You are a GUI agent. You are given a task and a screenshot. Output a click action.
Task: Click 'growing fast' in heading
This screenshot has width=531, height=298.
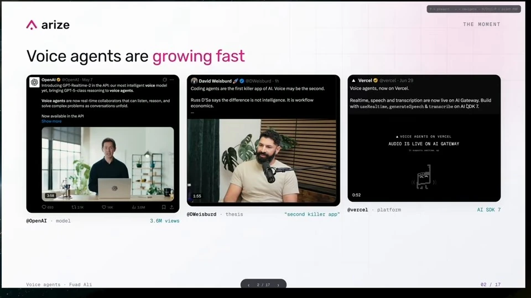click(199, 56)
